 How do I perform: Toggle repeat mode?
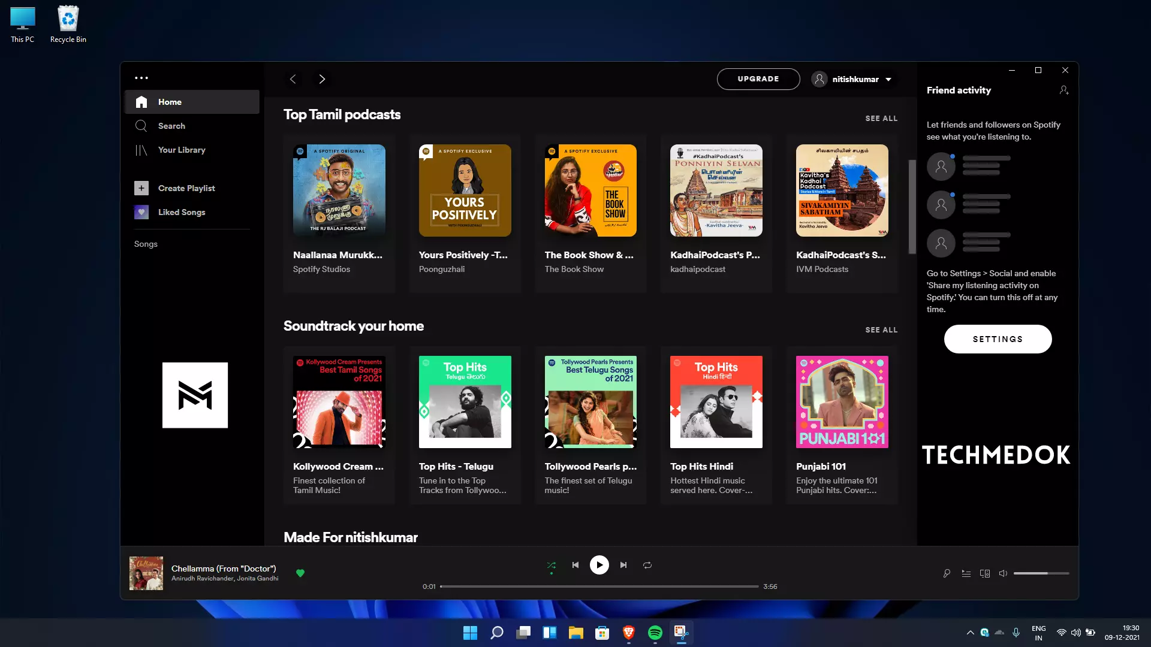(x=647, y=565)
